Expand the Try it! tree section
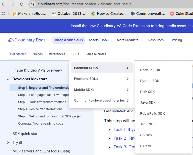Screen dimensions: 193x155 click(x=8, y=142)
